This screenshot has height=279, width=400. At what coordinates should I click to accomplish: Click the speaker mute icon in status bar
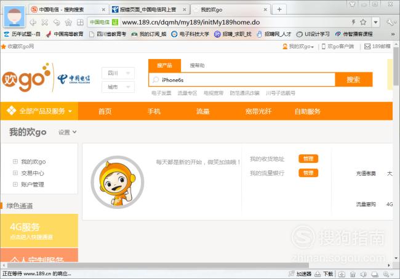364,274
